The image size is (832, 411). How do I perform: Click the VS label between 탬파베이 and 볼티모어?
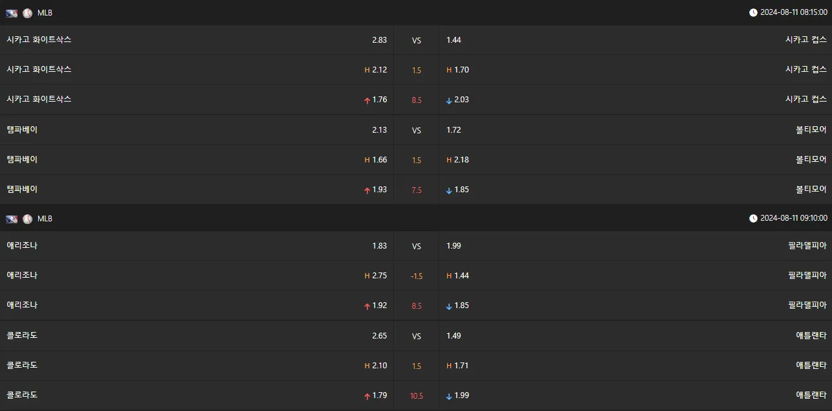(x=417, y=130)
